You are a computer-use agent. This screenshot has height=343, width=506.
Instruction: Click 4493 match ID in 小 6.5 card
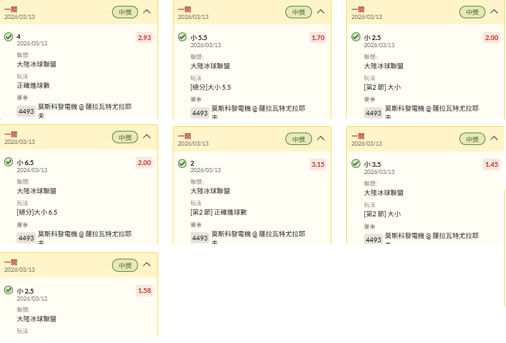pyautogui.click(x=26, y=238)
